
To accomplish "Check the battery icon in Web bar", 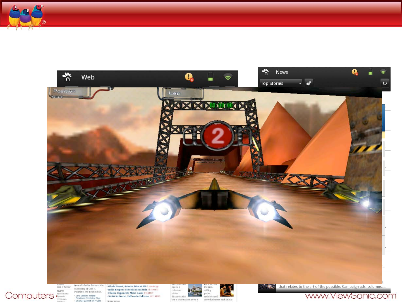I will tap(210, 77).
